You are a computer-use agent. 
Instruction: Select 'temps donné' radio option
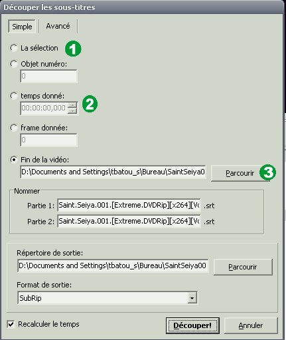click(14, 96)
